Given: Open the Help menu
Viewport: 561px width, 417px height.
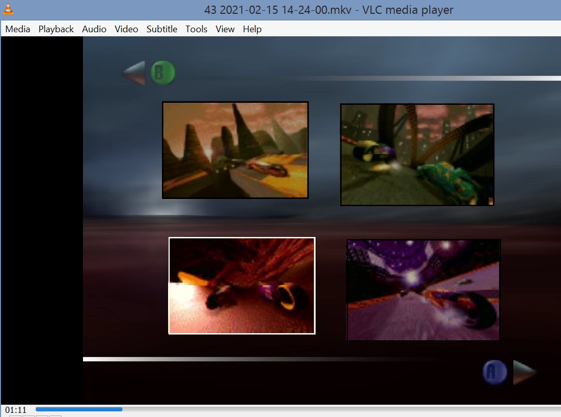Looking at the screenshot, I should coord(252,29).
